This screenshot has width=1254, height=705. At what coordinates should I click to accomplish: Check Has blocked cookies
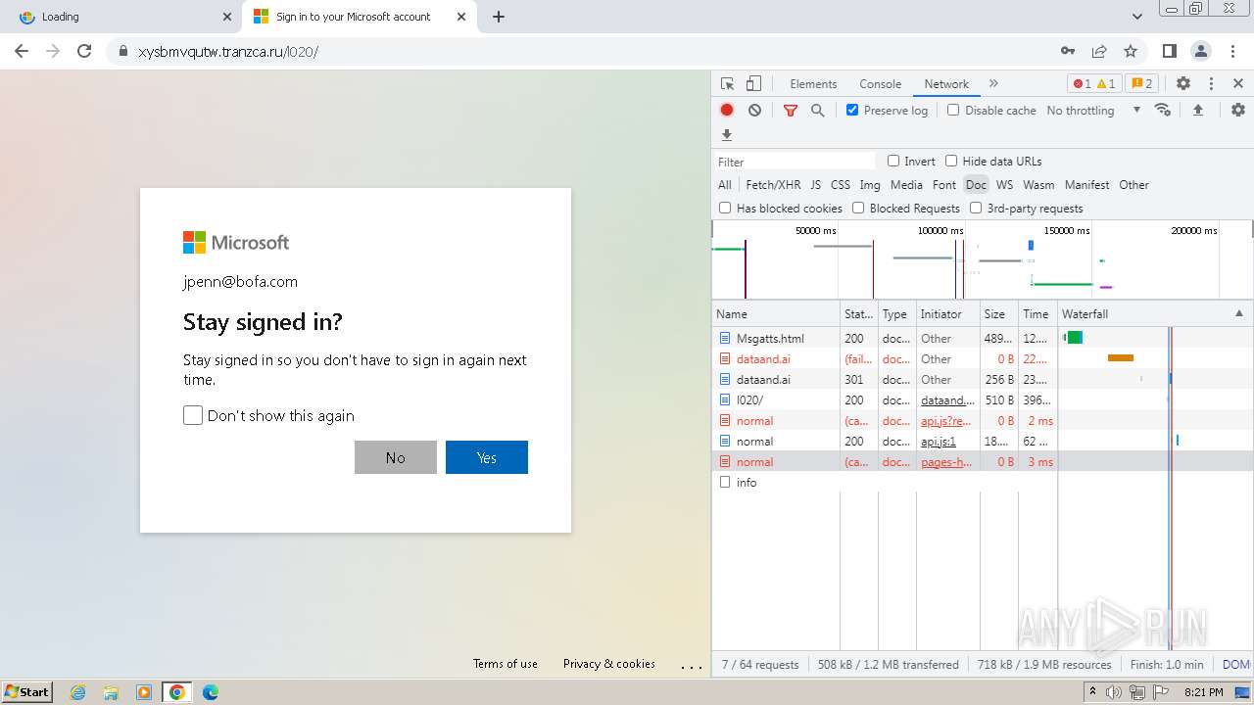pos(725,208)
